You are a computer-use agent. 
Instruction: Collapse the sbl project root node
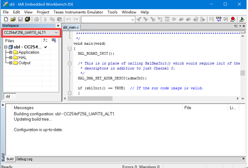tap(6, 47)
